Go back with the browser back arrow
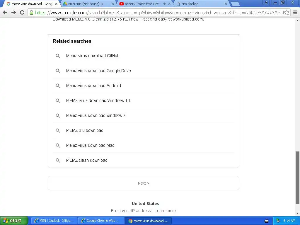The height and width of the screenshot is (225, 300). [5, 13]
